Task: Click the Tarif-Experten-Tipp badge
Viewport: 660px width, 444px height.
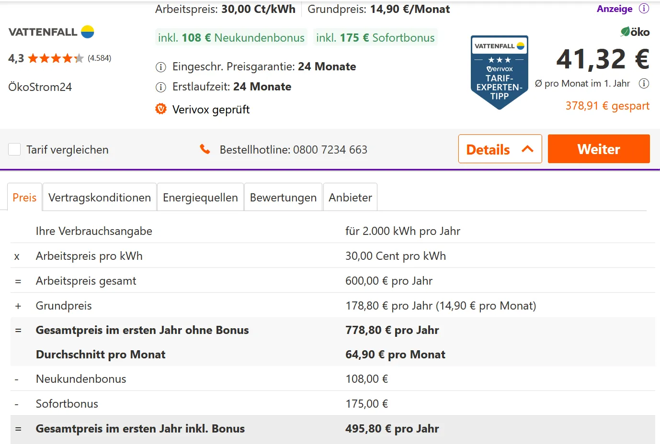Action: 499,72
